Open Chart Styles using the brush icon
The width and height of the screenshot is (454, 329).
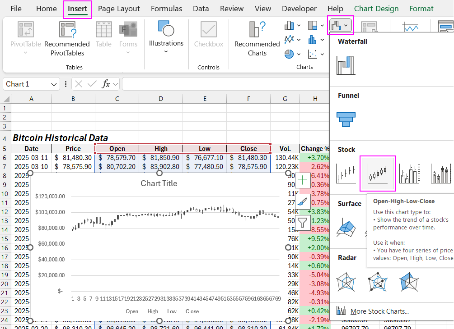(302, 201)
